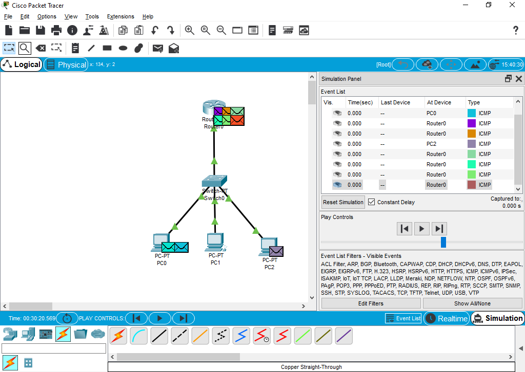This screenshot has height=372, width=525.
Task: Click the Show All/None button
Action: click(x=472, y=303)
